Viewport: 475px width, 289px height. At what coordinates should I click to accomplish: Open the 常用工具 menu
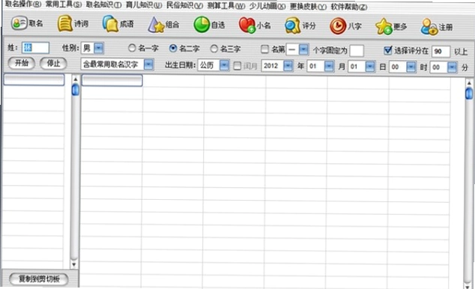(64, 4)
